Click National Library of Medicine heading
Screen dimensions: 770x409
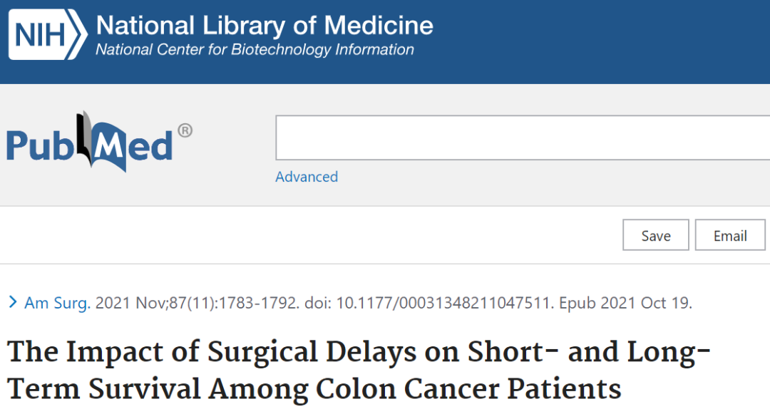coord(265,25)
